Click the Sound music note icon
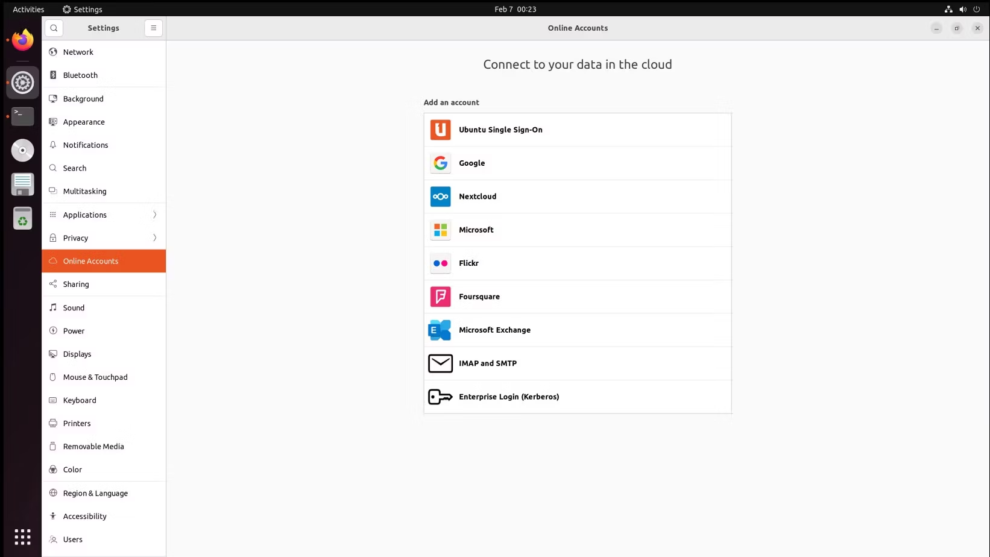Screen dimensions: 990x557 [x=53, y=307]
